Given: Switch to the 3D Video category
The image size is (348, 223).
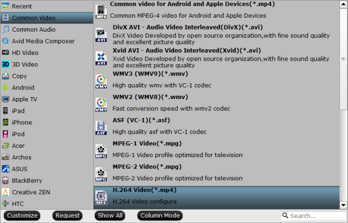Looking at the screenshot, I should [x=47, y=64].
